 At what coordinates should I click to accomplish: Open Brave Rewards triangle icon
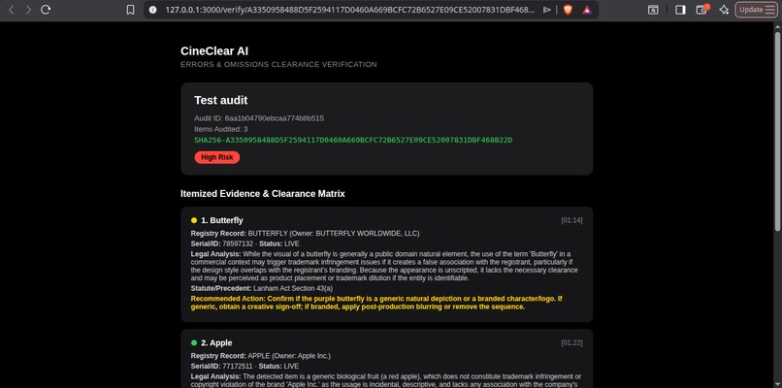[x=587, y=10]
